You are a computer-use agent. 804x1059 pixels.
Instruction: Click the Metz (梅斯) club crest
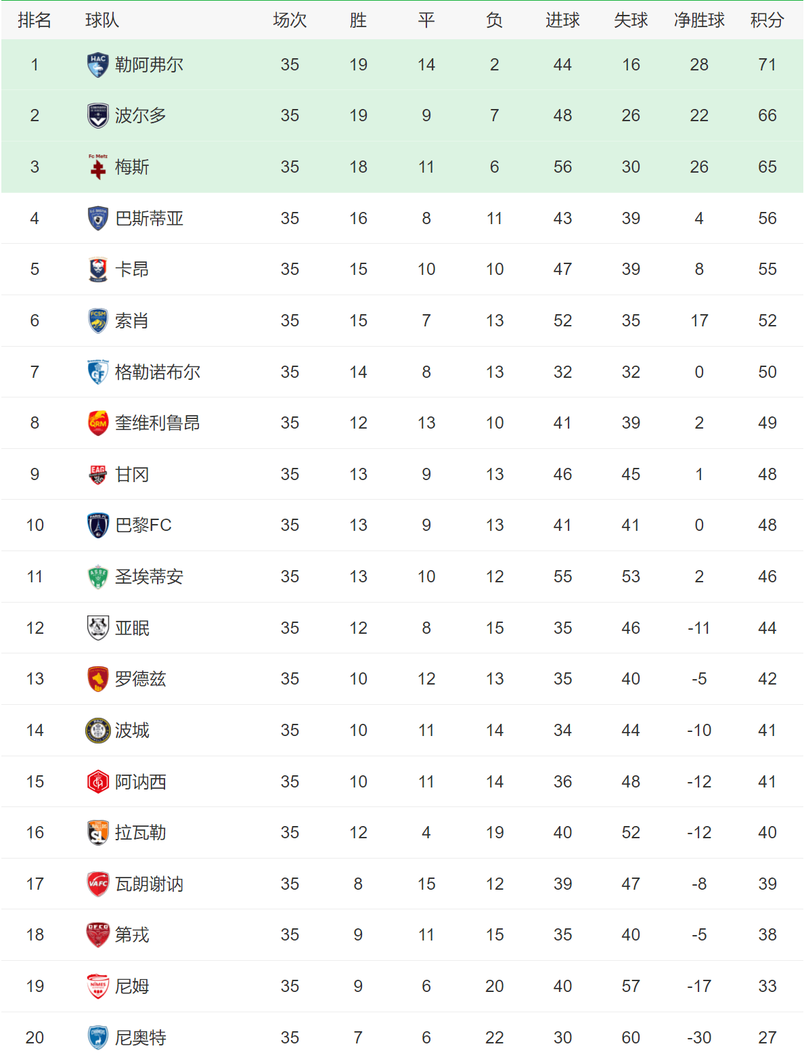[x=98, y=167]
